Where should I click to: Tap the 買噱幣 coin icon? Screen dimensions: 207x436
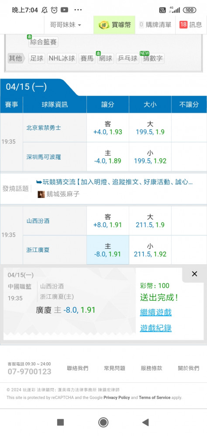[104, 25]
